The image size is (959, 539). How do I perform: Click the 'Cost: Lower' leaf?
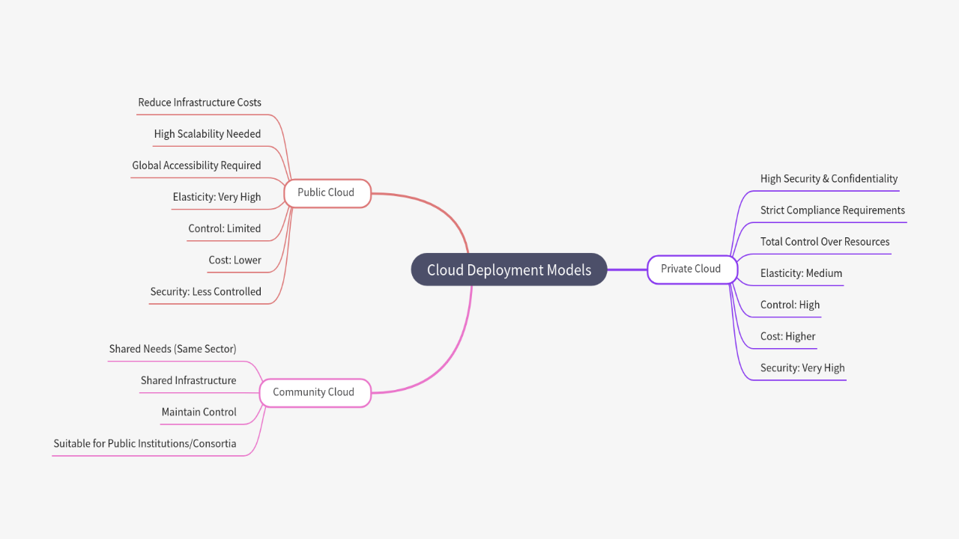pos(235,261)
